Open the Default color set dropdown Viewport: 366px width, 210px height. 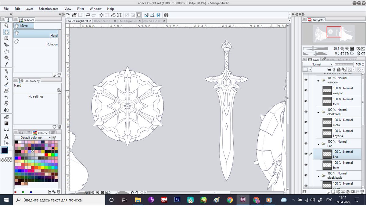[33, 138]
